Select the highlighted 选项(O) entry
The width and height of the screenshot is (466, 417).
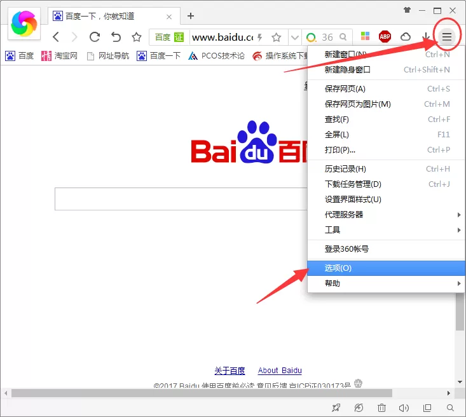387,268
